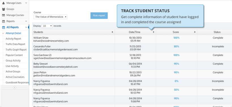
Task: Click the Date/Time column header text
Action: [134, 32]
